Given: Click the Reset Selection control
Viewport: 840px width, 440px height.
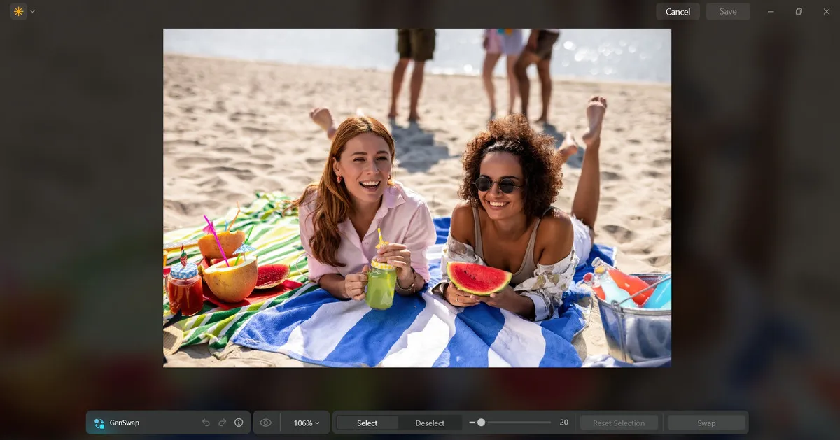Looking at the screenshot, I should tap(618, 423).
